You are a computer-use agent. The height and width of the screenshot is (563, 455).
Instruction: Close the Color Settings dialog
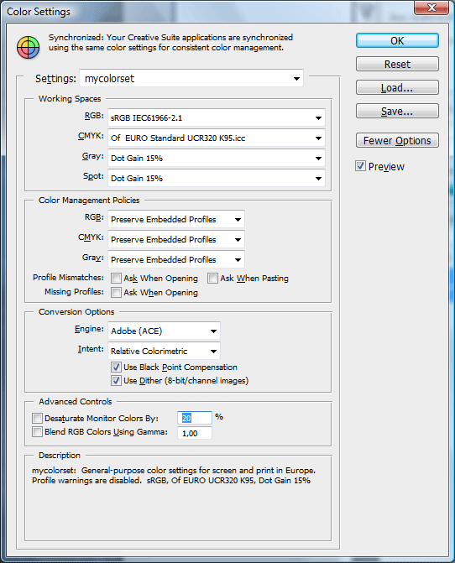coord(431,8)
